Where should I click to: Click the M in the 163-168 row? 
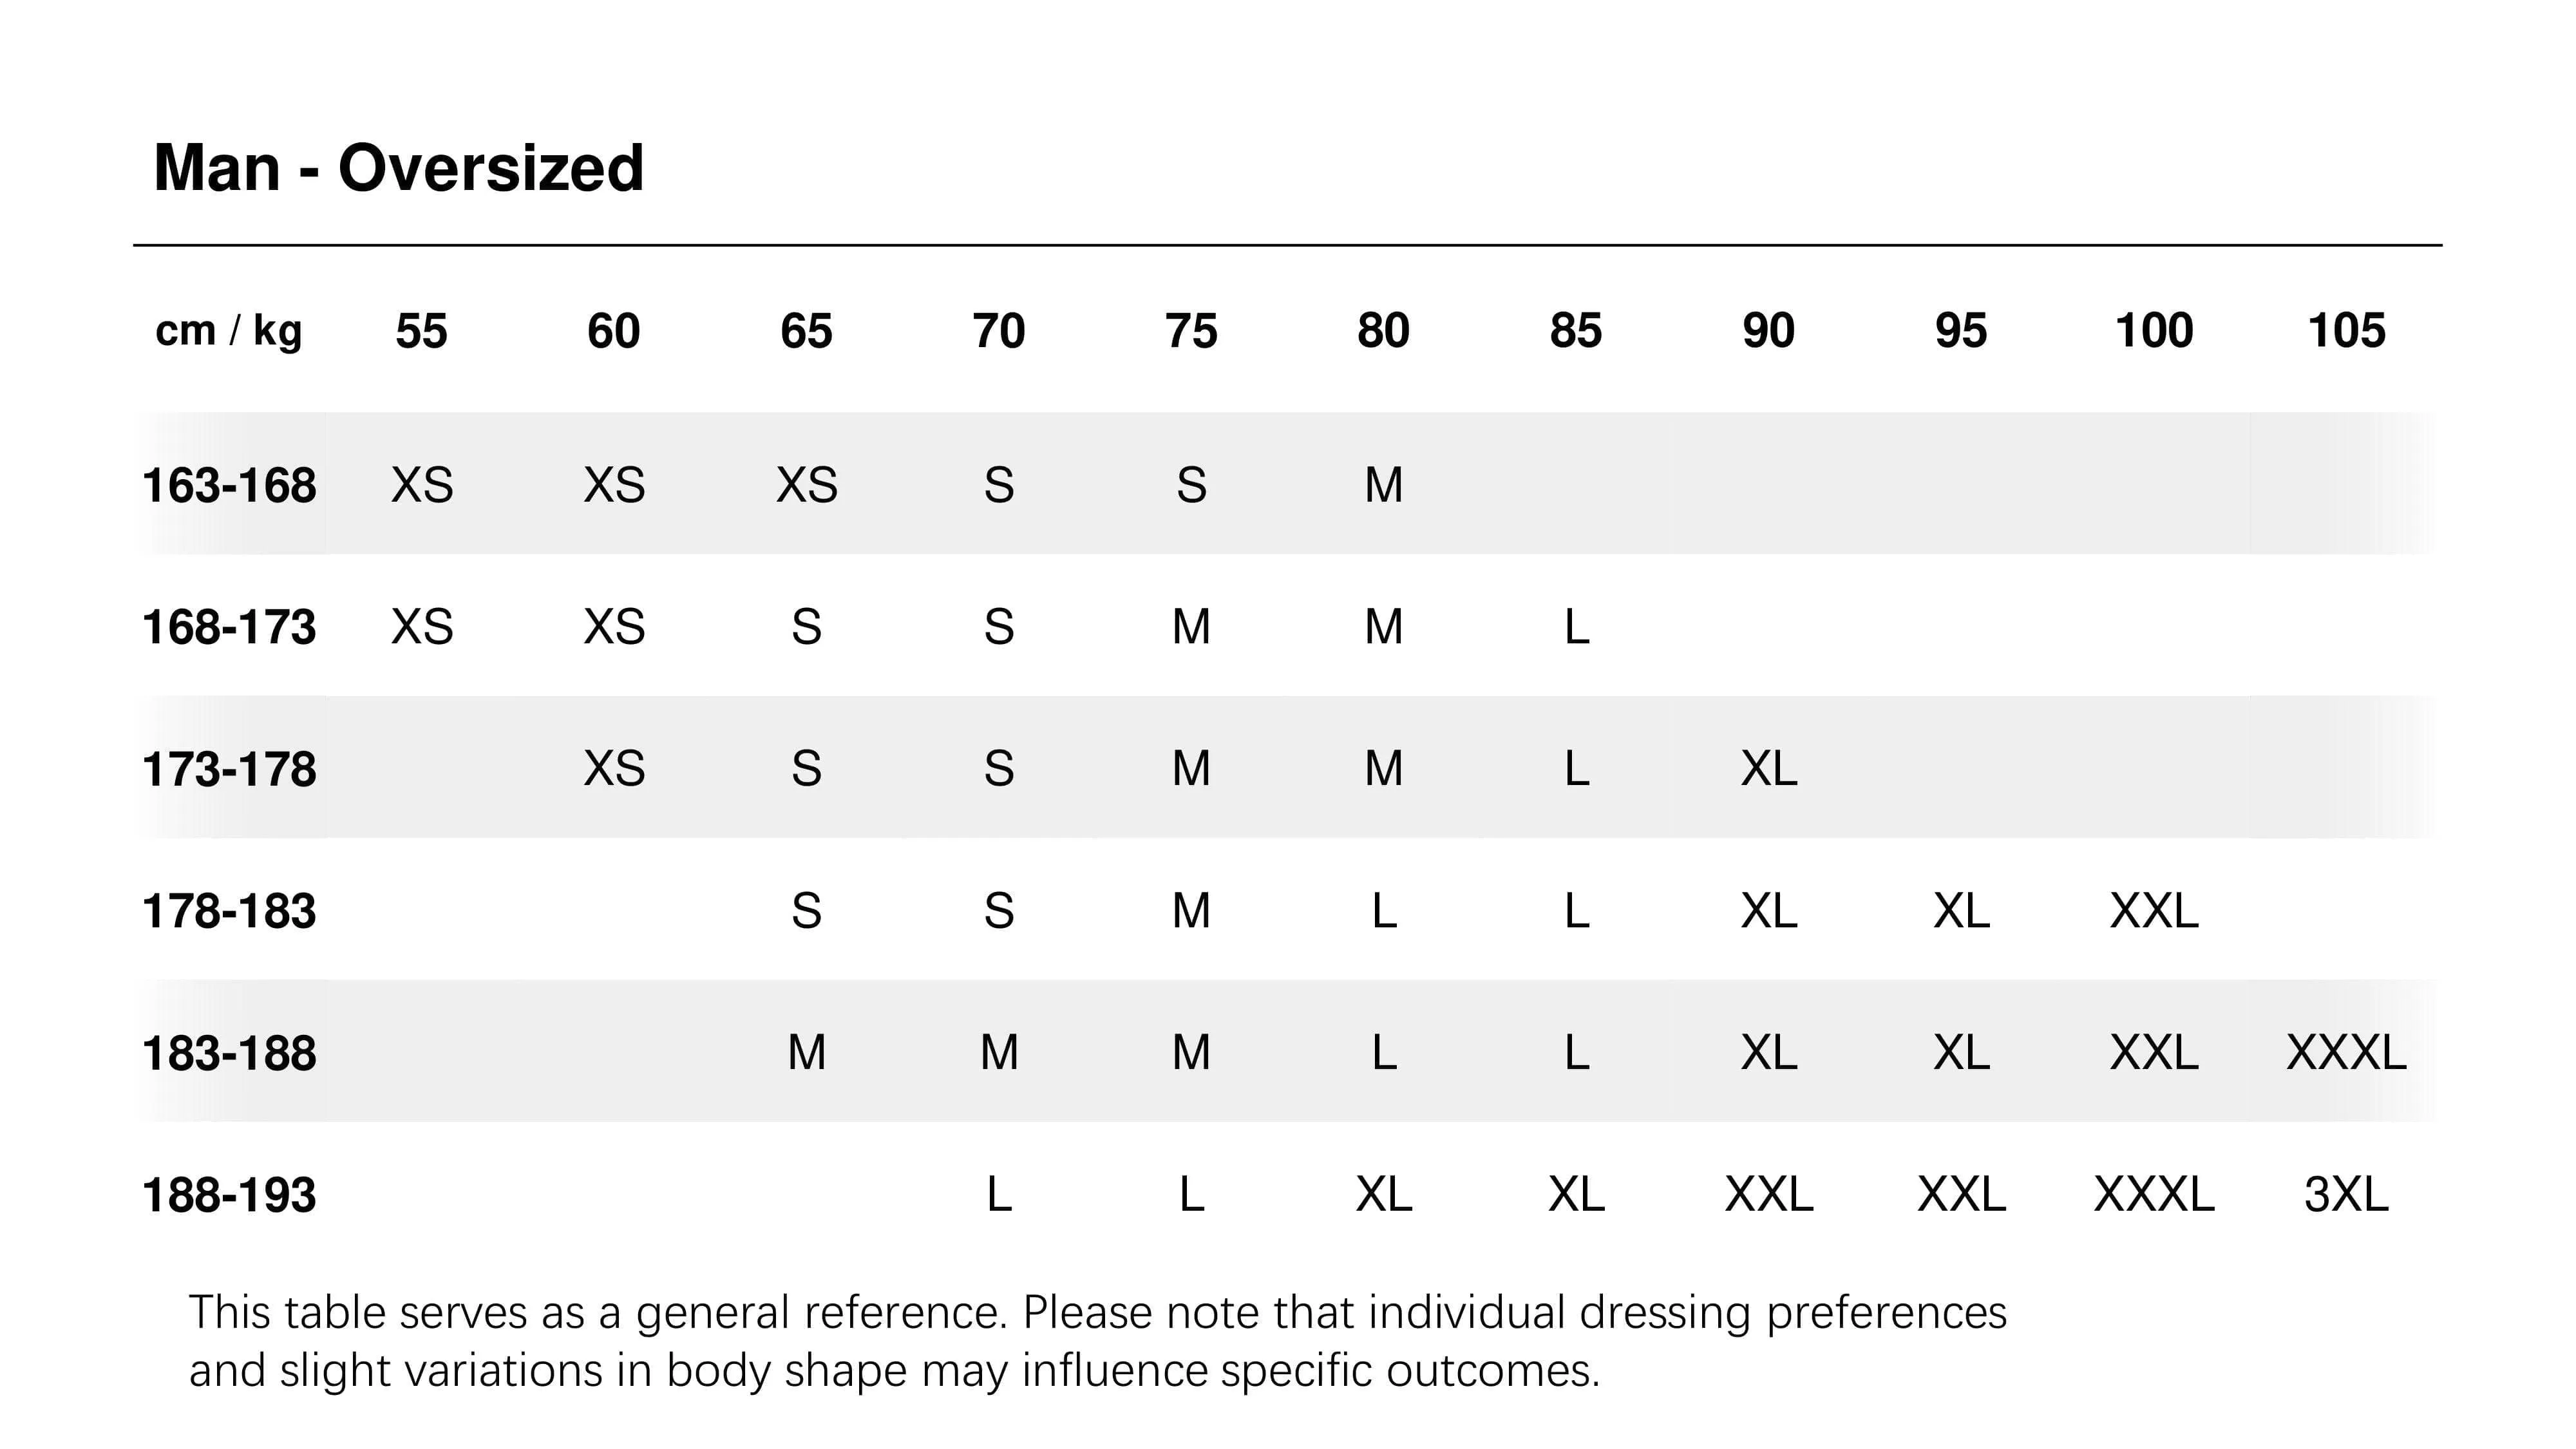tap(1384, 485)
